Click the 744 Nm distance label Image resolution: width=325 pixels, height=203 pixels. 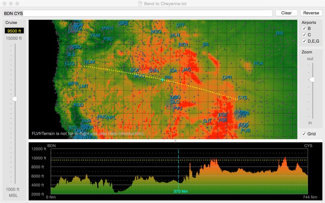pos(310,197)
